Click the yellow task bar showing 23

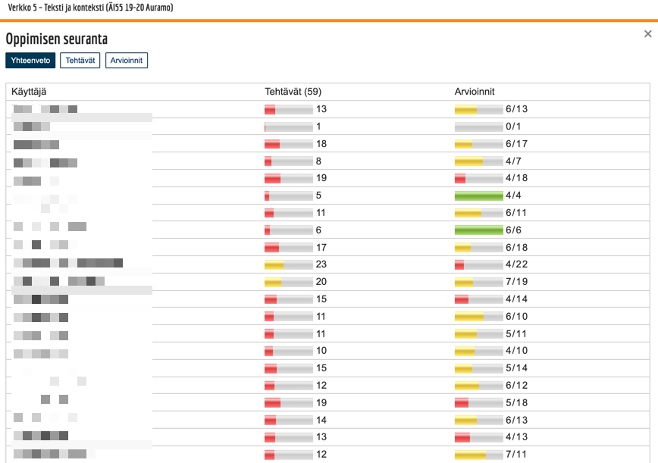pos(288,264)
